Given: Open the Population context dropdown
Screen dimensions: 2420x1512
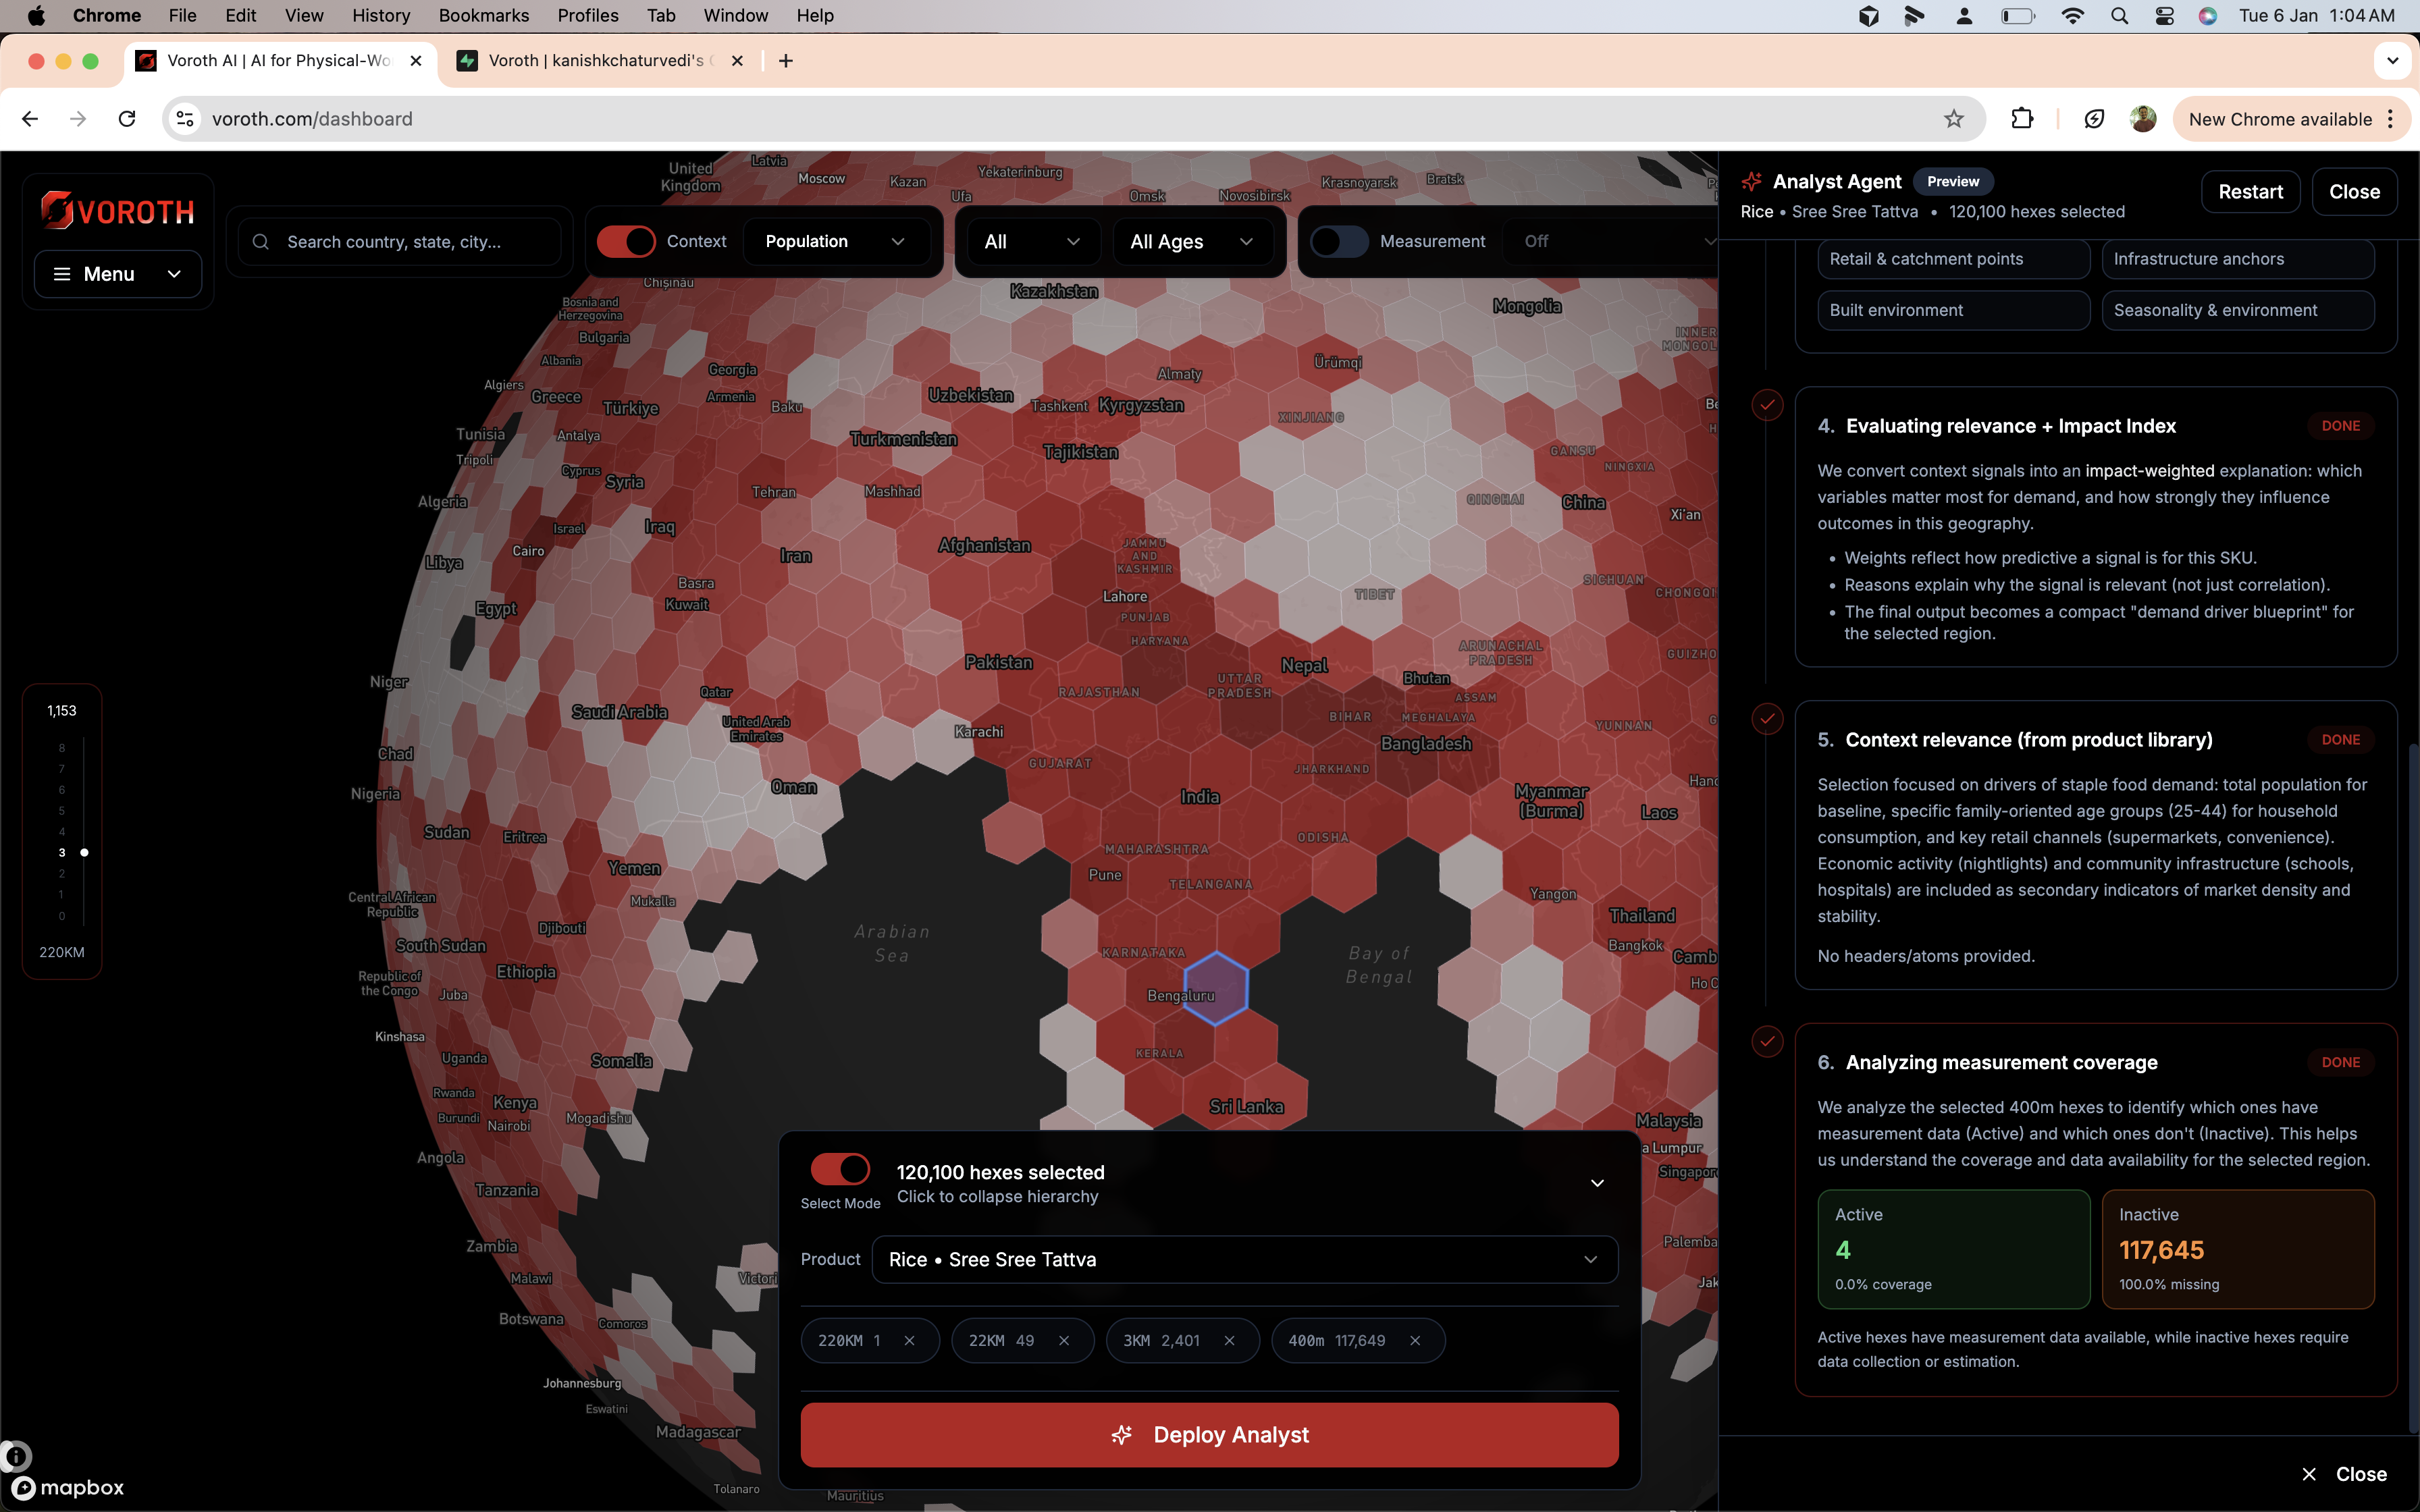Looking at the screenshot, I should (x=836, y=241).
